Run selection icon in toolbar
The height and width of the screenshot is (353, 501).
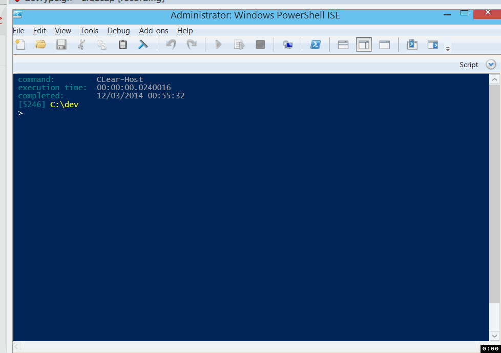click(239, 45)
